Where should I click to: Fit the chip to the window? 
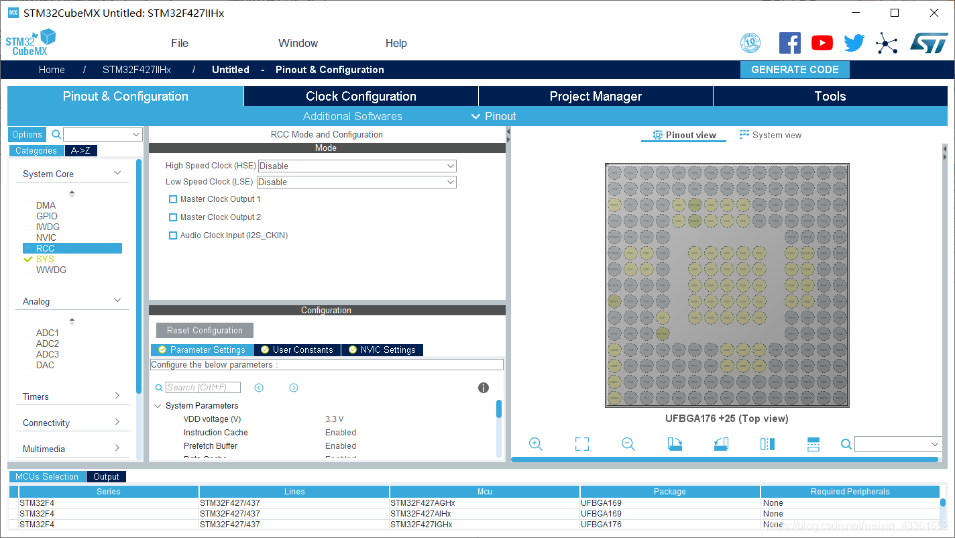(x=581, y=443)
